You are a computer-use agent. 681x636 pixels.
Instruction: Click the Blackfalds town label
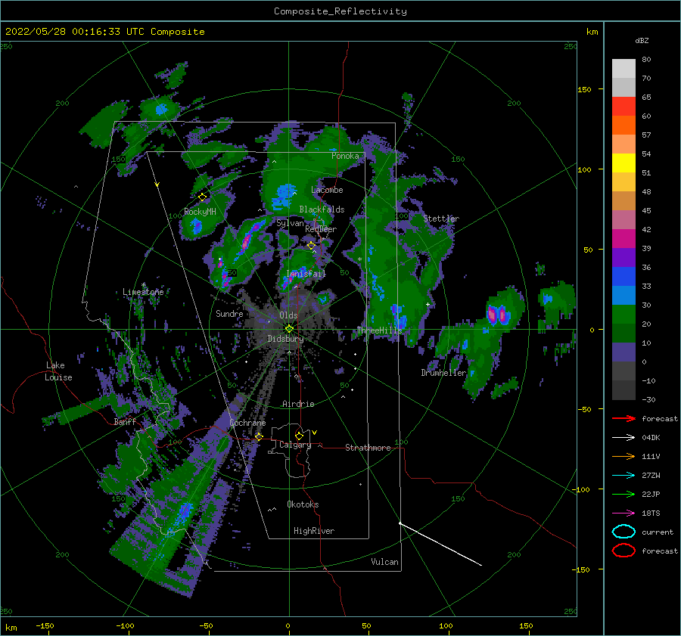[x=322, y=209]
